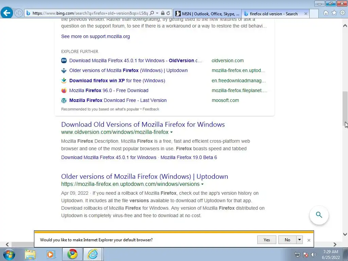Click the WordPress favicon beside moosoft result

(x=64, y=101)
